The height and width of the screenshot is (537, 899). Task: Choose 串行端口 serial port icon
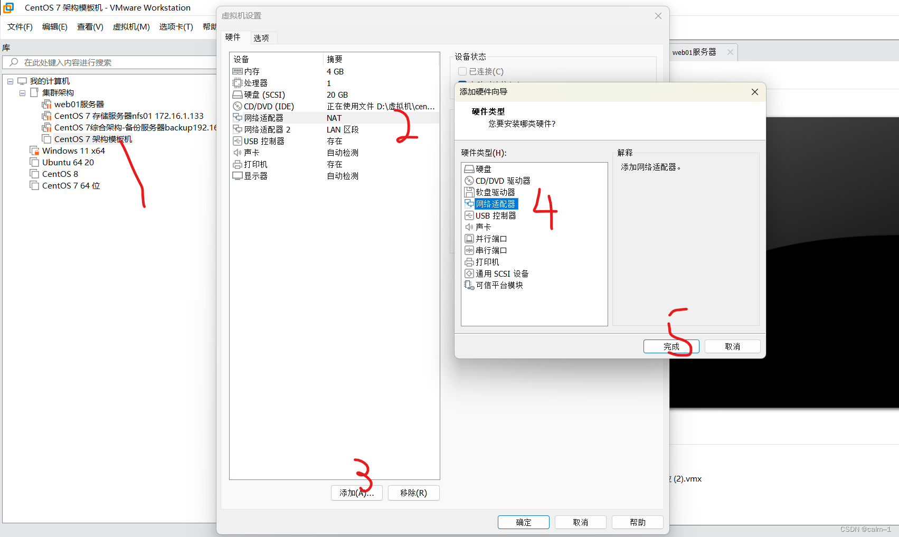pyautogui.click(x=469, y=250)
